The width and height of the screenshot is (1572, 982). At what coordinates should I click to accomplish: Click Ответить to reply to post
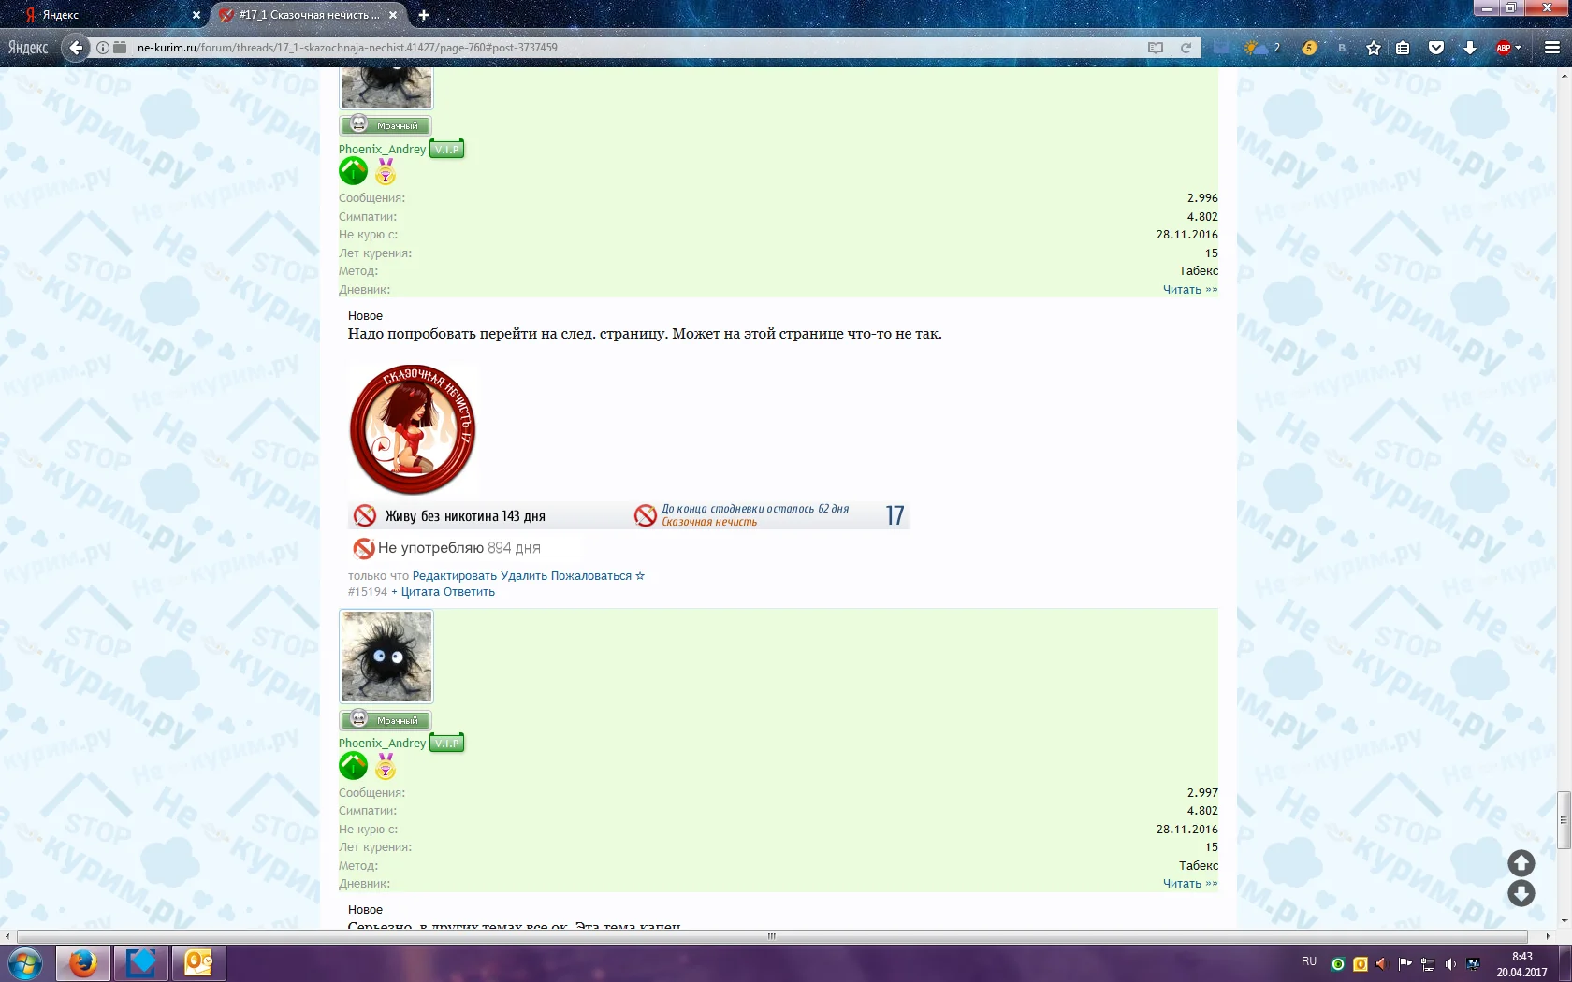(469, 592)
